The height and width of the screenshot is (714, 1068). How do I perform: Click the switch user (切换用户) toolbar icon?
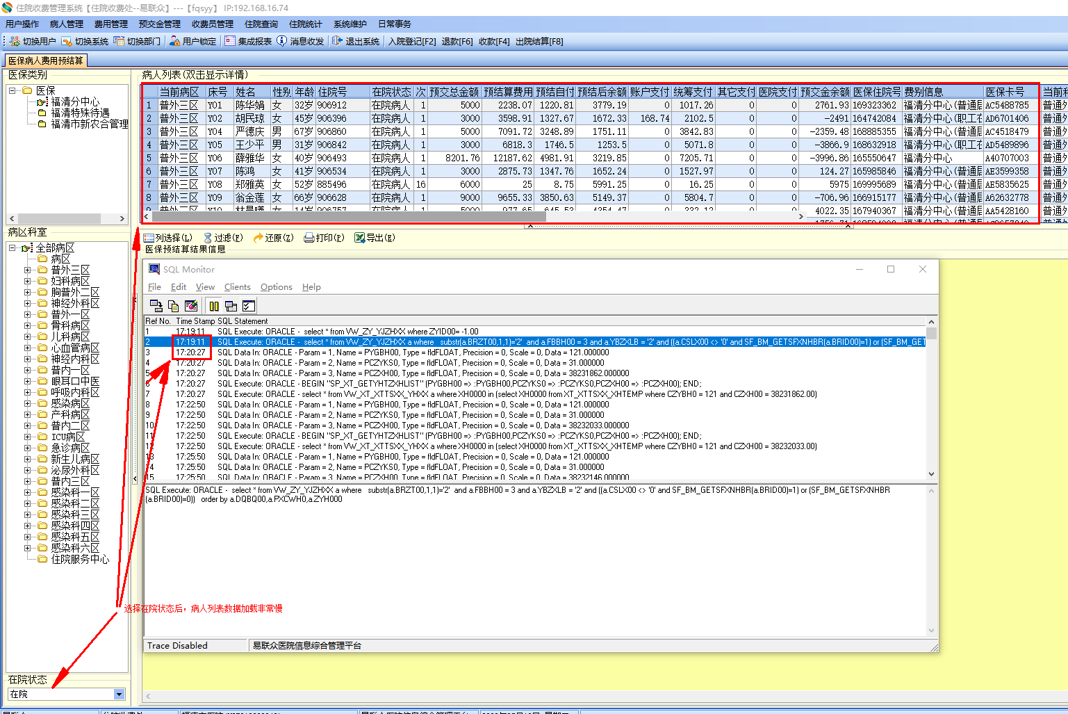click(x=15, y=42)
